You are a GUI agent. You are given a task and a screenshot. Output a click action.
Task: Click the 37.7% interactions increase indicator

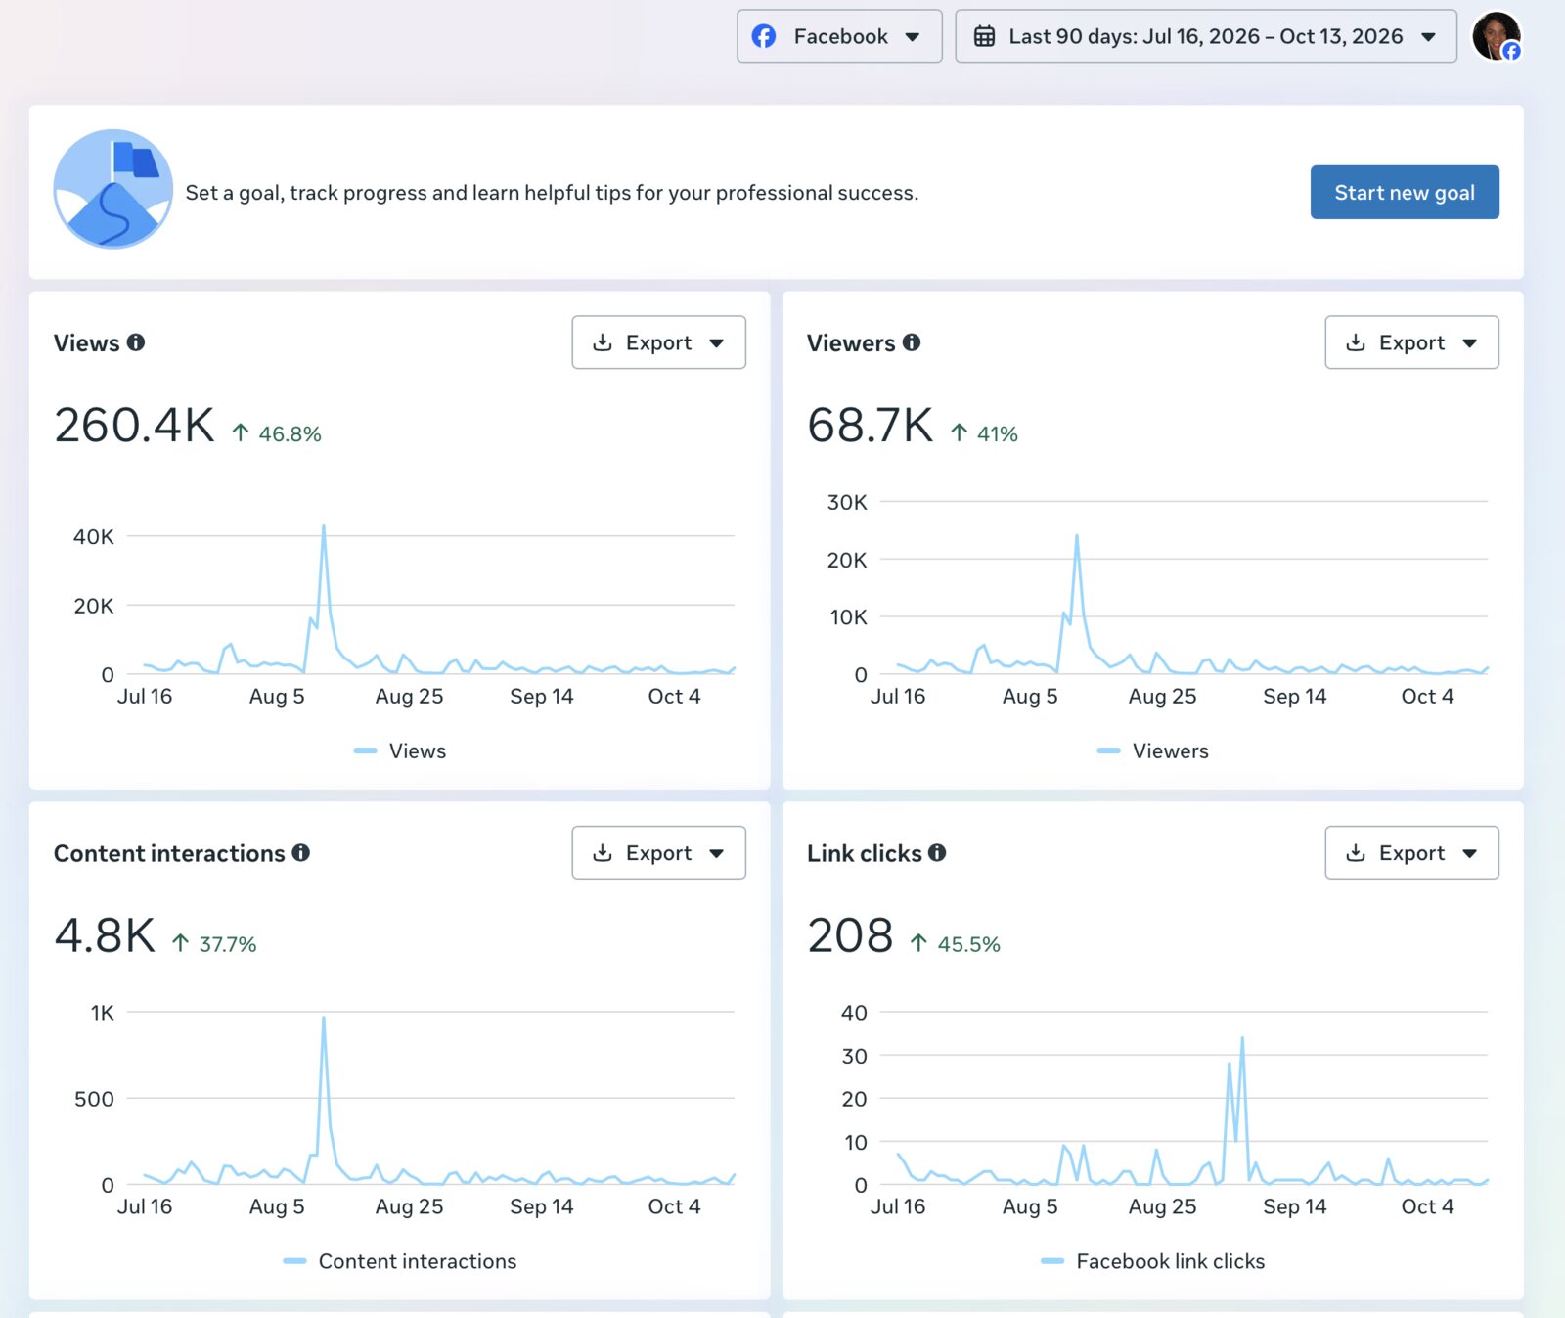[x=214, y=944]
